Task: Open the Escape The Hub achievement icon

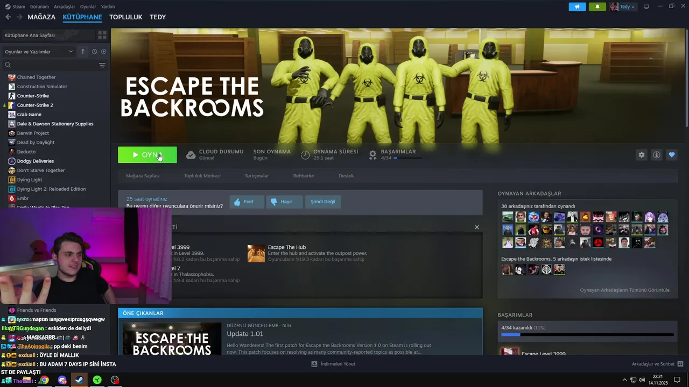Action: [x=256, y=254]
